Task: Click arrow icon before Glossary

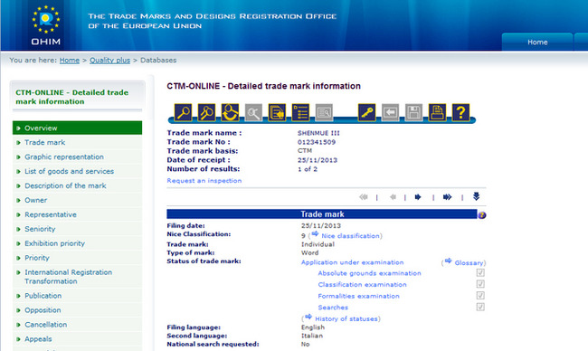Action: click(448, 261)
